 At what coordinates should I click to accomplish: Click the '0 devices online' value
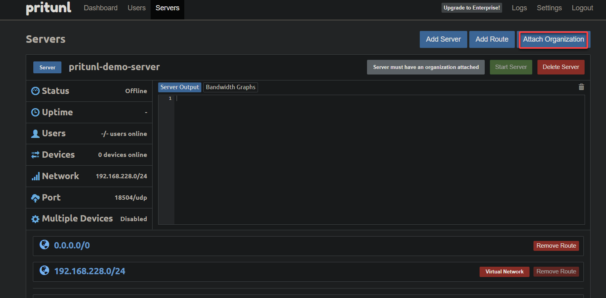coord(122,155)
